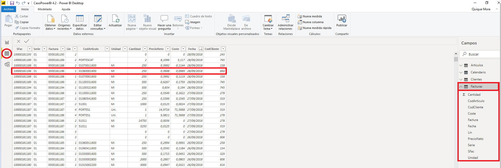Create a Nueva medida rápida
This screenshot has height=168, width=501.
coord(315,28)
